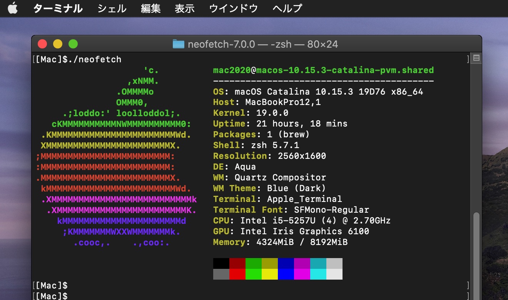Click the dark blue color block
Viewport: 508px width, 300px height.
[x=286, y=263]
